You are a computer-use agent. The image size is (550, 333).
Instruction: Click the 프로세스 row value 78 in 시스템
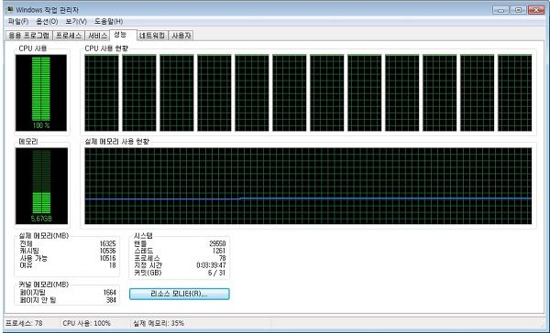tap(223, 258)
